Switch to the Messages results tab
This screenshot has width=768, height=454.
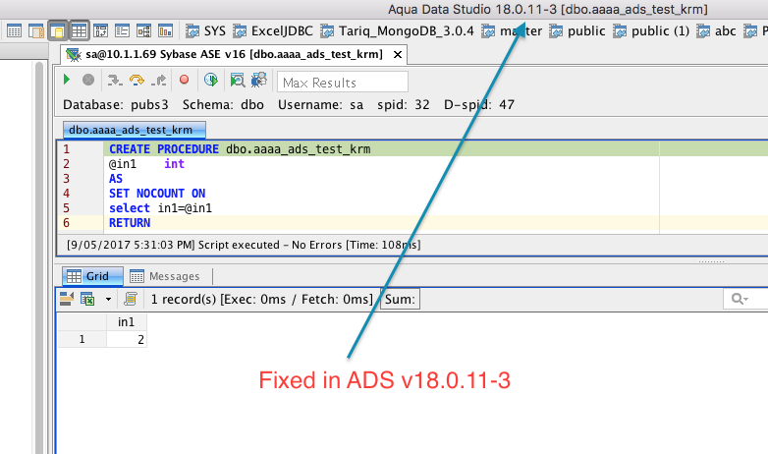(165, 276)
